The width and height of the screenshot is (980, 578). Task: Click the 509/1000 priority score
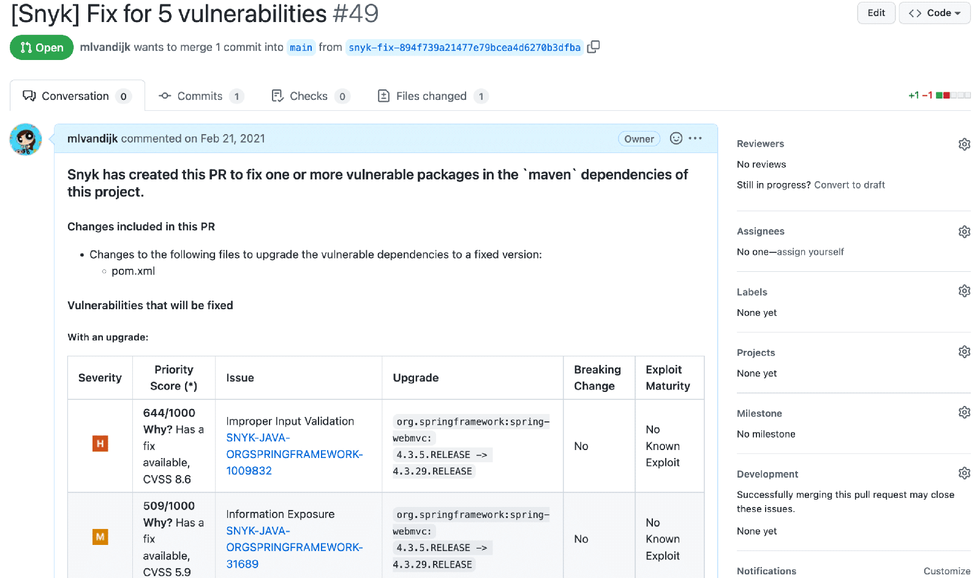pyautogui.click(x=169, y=506)
